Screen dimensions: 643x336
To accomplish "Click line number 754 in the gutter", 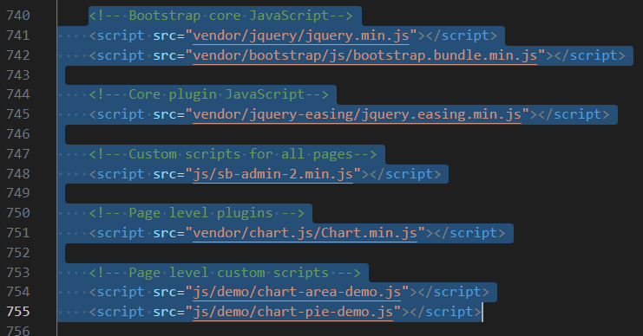I will click(18, 292).
